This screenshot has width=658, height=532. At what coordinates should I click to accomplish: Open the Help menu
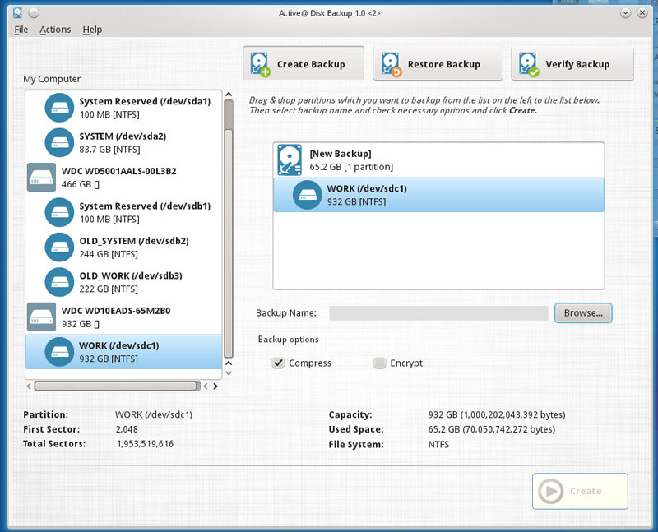click(92, 30)
